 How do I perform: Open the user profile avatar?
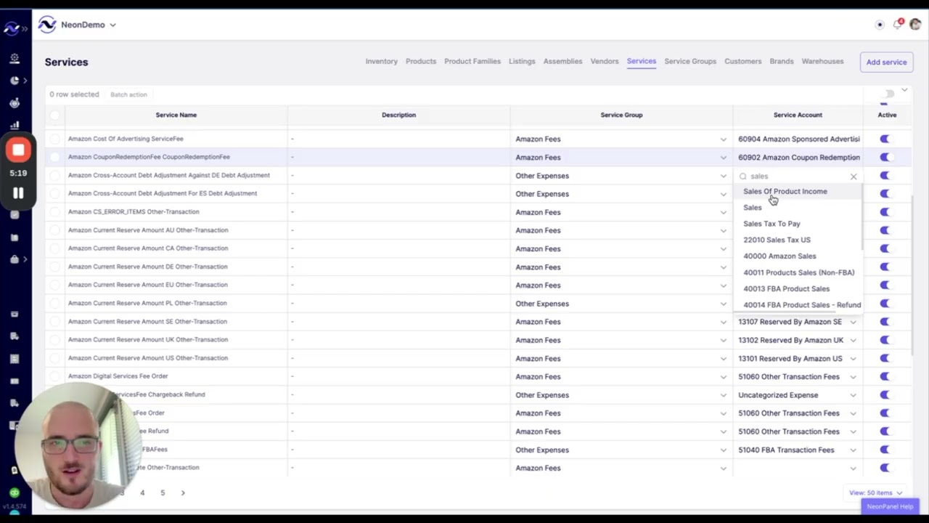tap(915, 25)
